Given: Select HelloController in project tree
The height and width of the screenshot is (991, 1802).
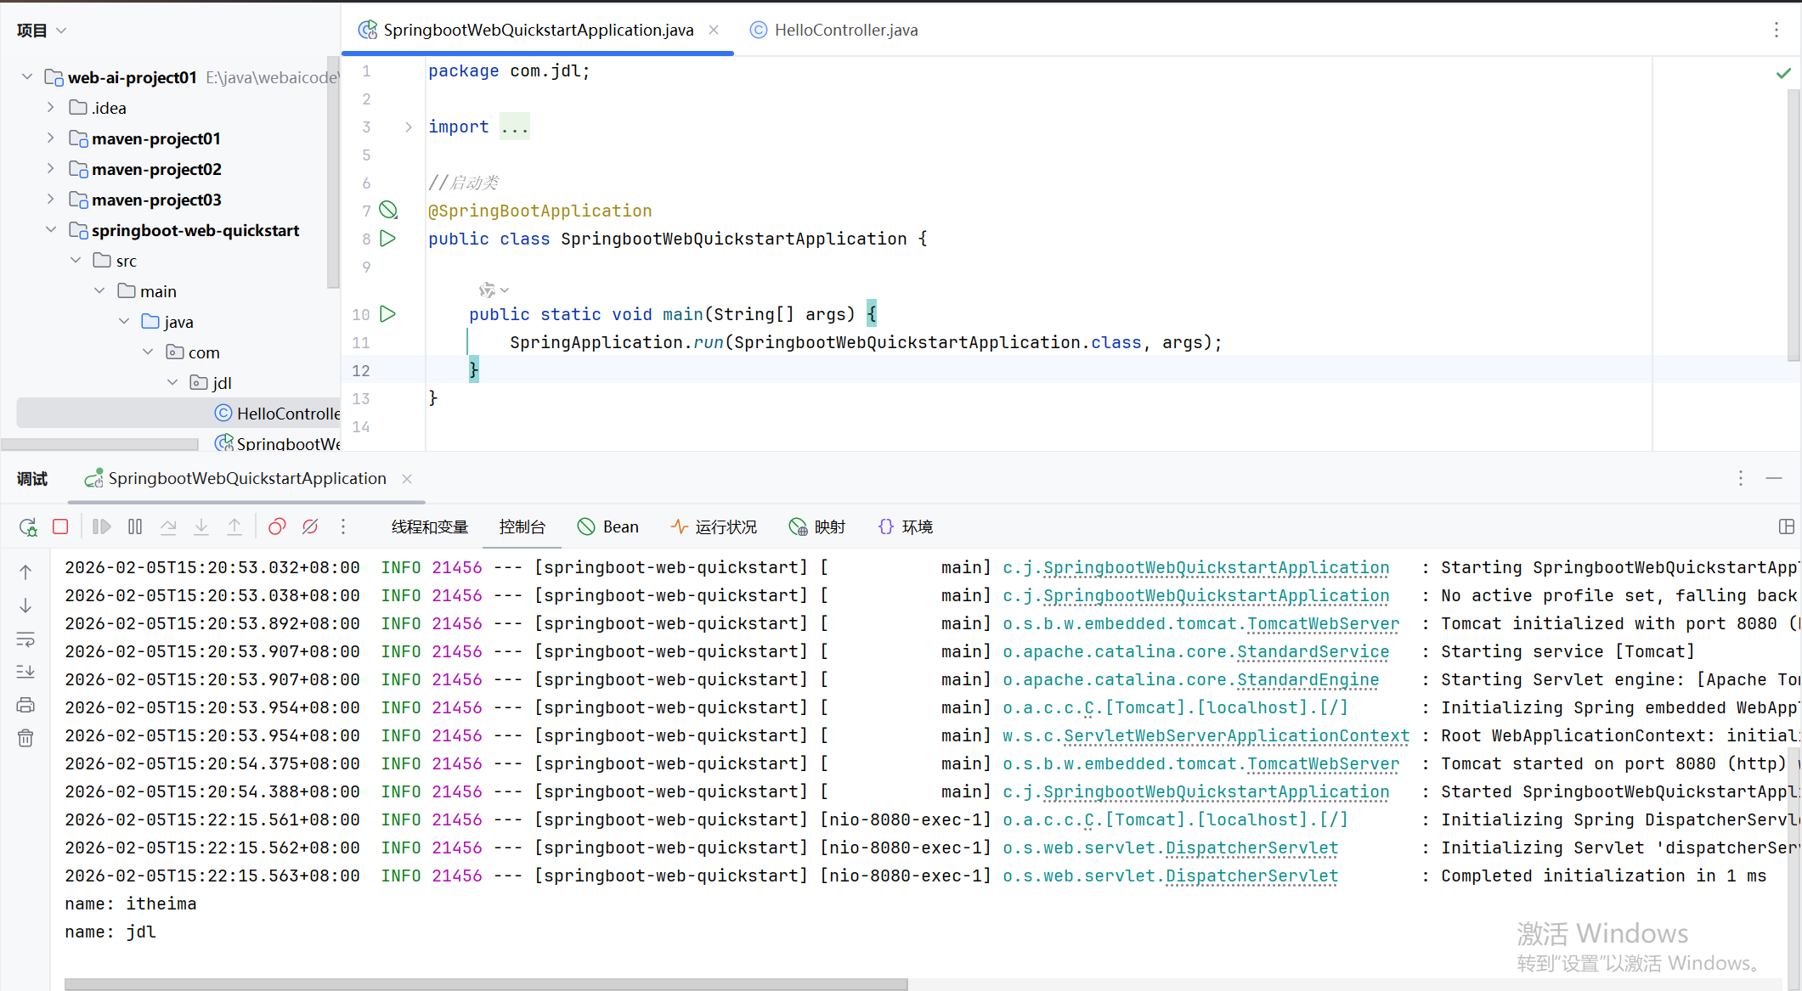Looking at the screenshot, I should click(287, 414).
